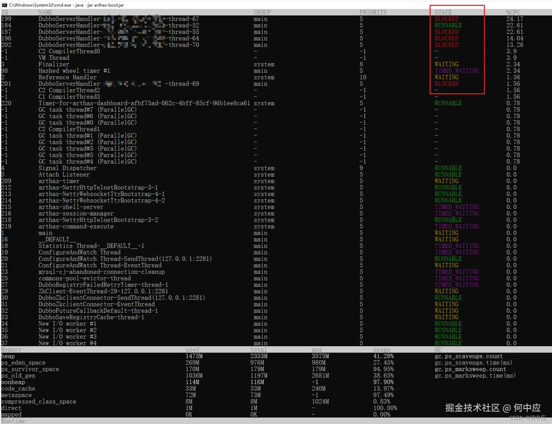Viewport: 552px width, 424px height.
Task: Select the 'ps_survivor_space' memory label
Action: [30, 369]
